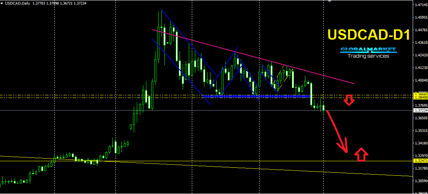Click the red hollow down arrow marker

349,100
